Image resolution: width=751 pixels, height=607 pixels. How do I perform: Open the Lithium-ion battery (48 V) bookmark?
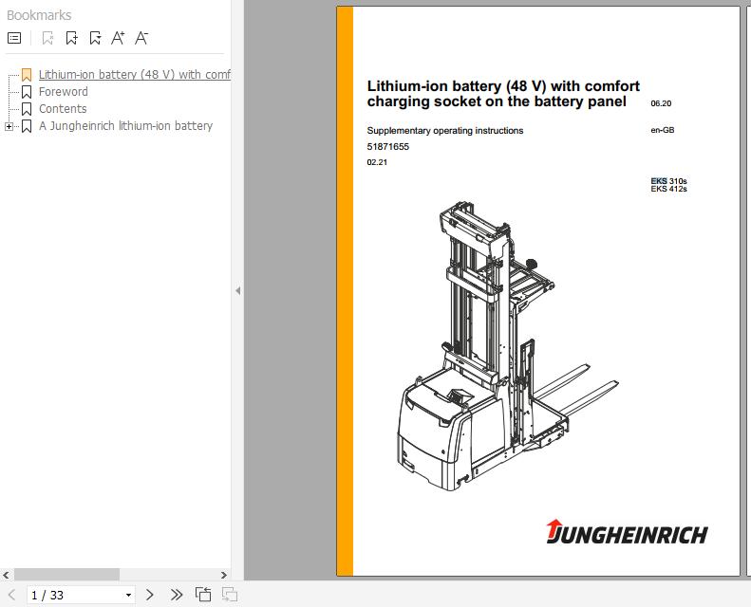pos(134,75)
